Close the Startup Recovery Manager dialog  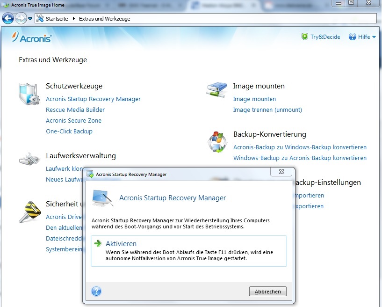[x=281, y=172]
